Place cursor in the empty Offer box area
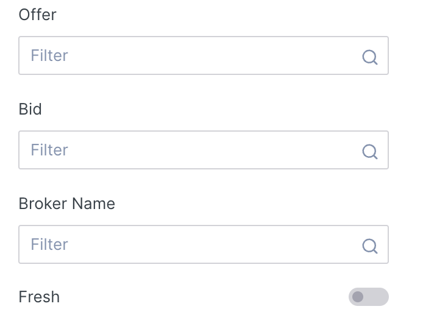This screenshot has width=423, height=323. point(213,56)
